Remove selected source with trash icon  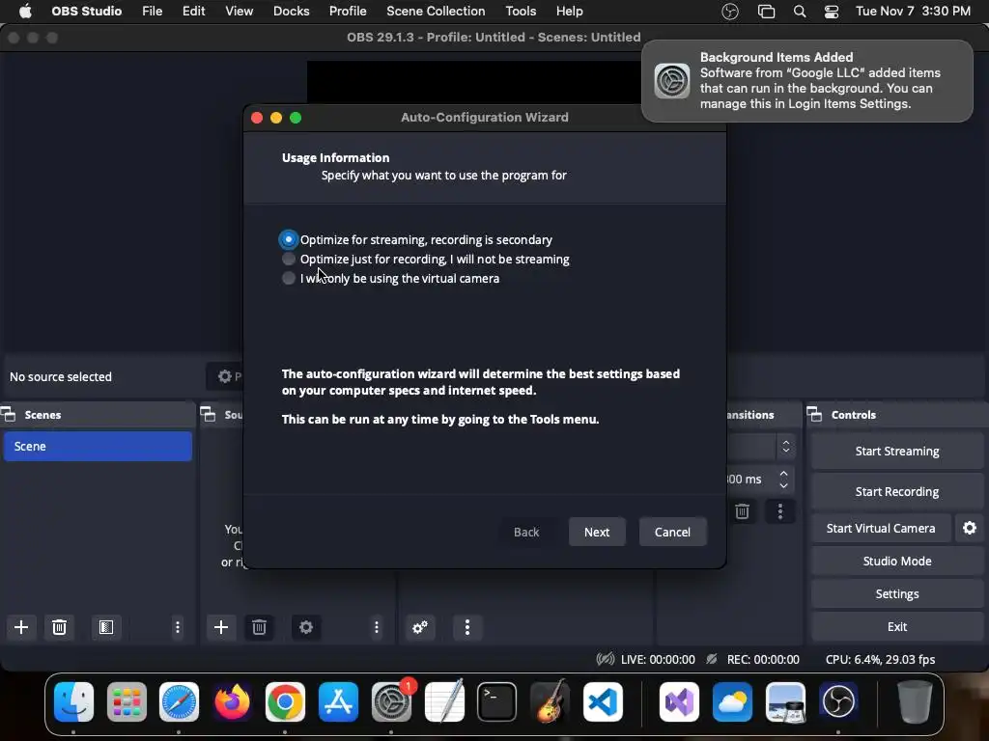(x=259, y=627)
